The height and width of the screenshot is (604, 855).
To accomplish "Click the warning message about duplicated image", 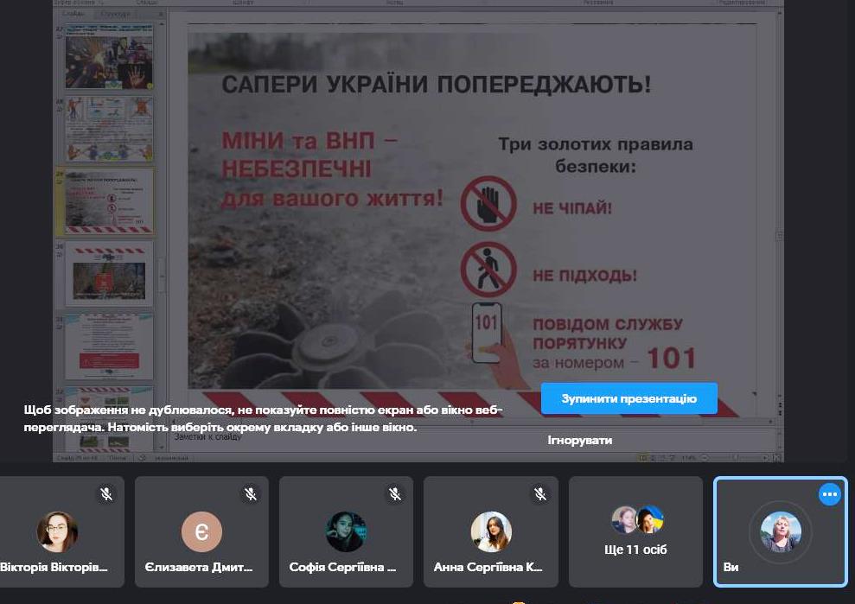I will 263,418.
